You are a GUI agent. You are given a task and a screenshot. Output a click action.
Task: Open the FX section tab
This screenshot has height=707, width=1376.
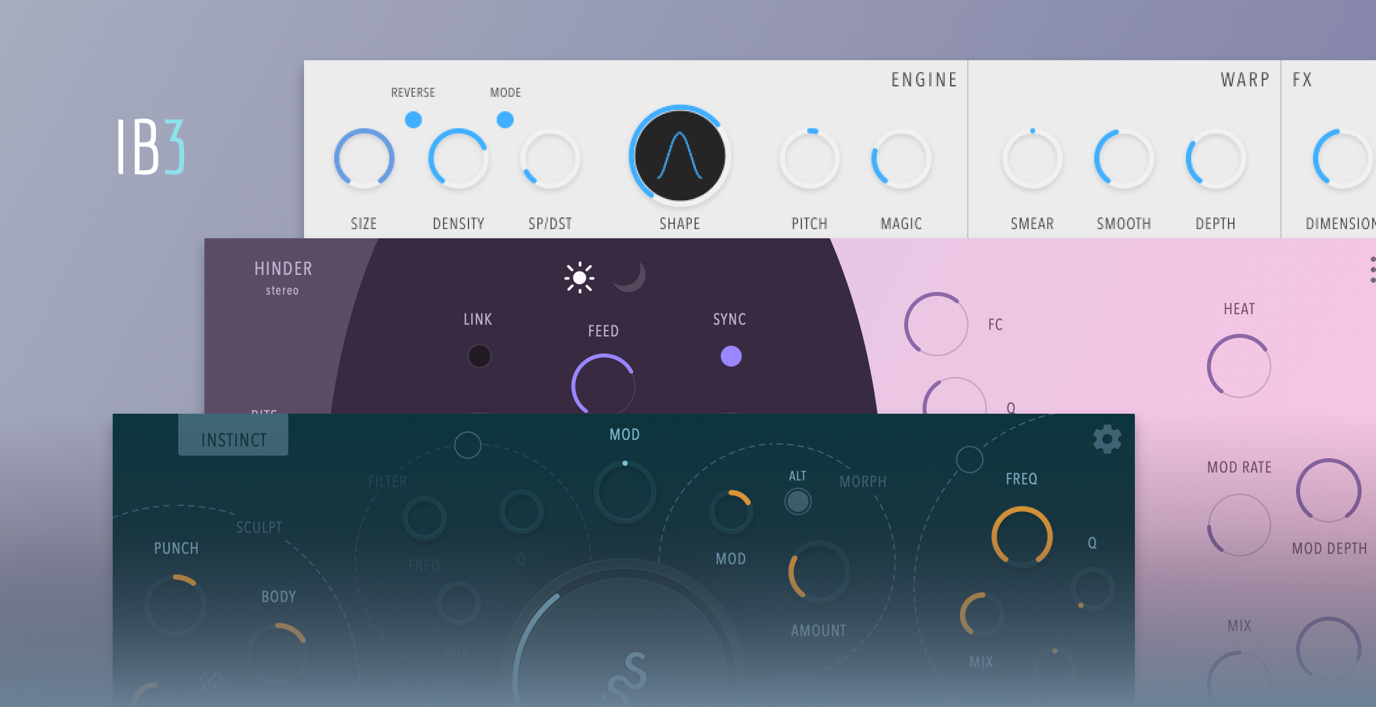[1303, 80]
